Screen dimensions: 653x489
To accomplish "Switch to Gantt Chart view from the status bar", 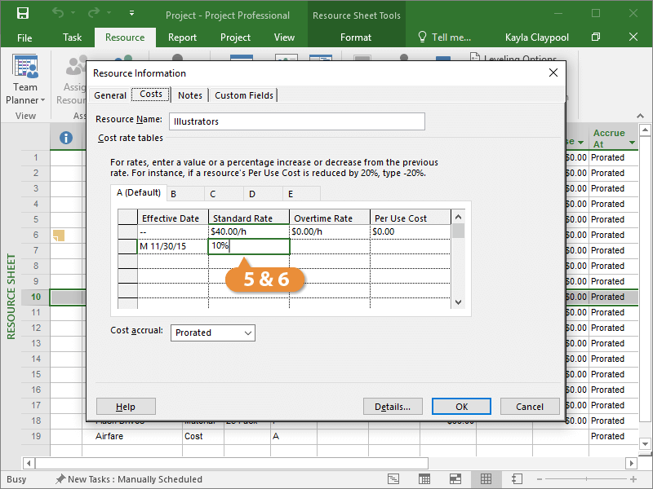I will (x=393, y=479).
